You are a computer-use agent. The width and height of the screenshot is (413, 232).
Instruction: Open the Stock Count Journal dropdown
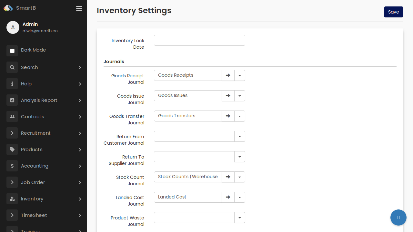click(239, 177)
